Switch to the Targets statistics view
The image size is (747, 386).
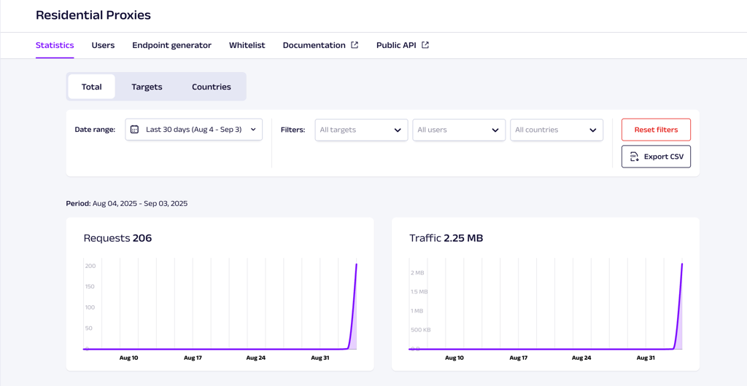(x=147, y=87)
